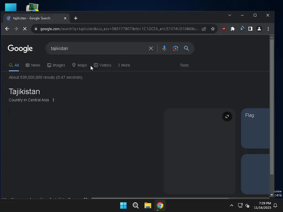Click the Tajikistan heading
Screen dimensions: 283x212
(24, 92)
